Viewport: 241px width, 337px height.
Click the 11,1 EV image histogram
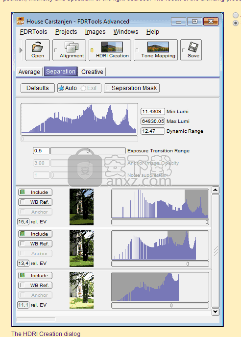click(160, 287)
